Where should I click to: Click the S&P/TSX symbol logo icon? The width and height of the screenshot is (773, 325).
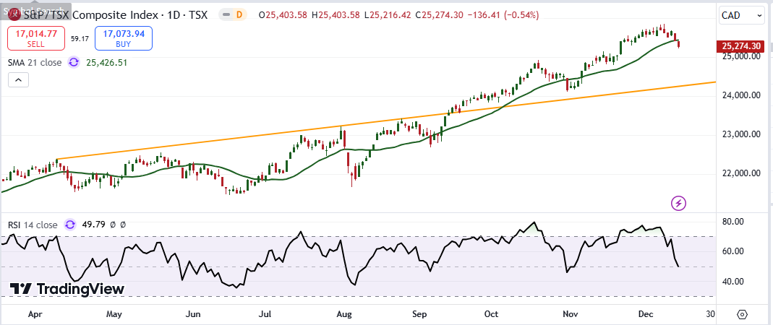tap(14, 16)
